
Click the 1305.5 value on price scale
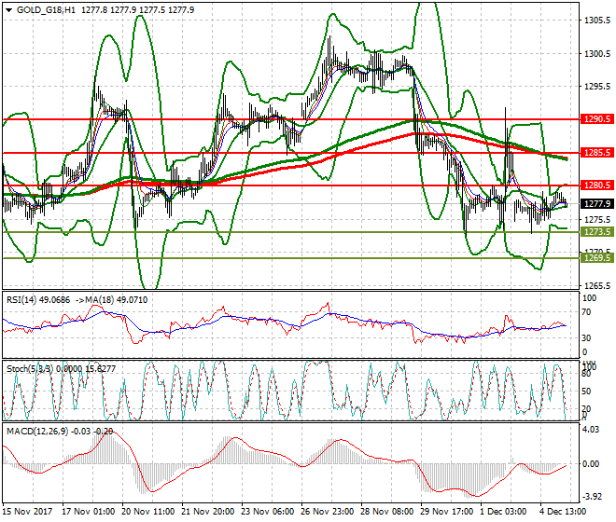595,21
